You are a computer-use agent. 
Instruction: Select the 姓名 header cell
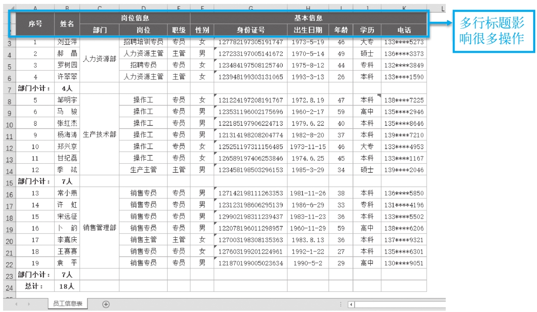click(x=67, y=24)
